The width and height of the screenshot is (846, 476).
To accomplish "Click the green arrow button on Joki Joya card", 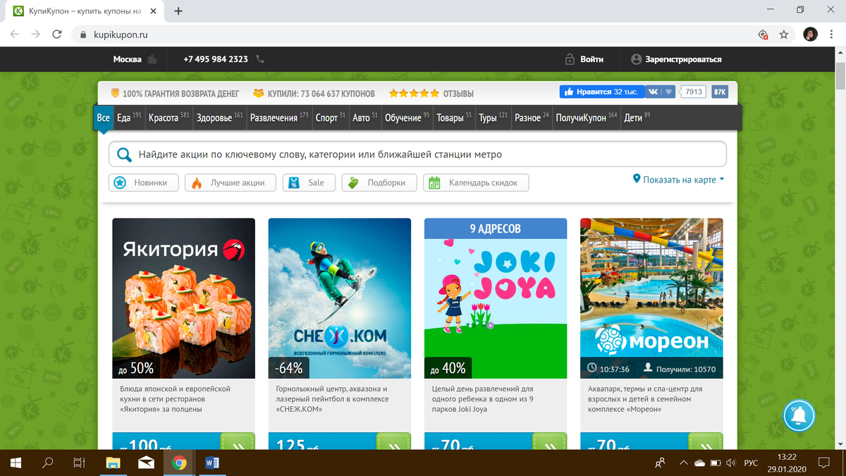I will [550, 441].
